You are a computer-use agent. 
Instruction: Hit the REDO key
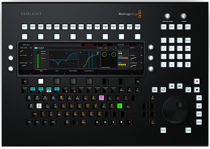tap(199, 114)
